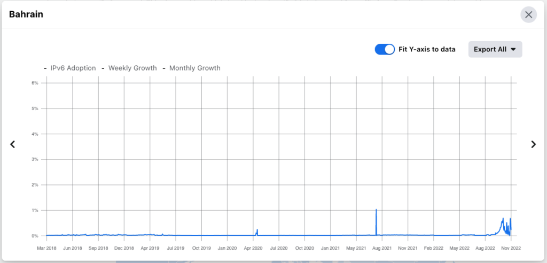
Task: Click the Bahrain dialog title
Action: point(26,14)
